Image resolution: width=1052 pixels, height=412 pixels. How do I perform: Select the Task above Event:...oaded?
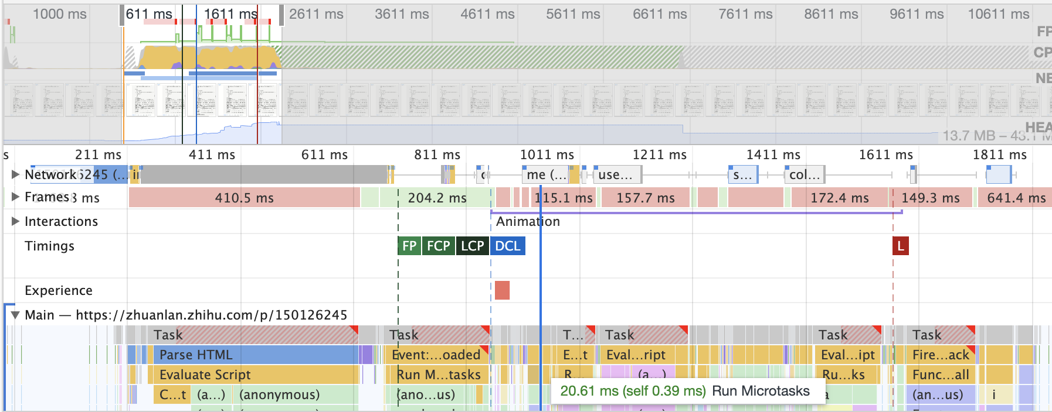[x=437, y=335]
